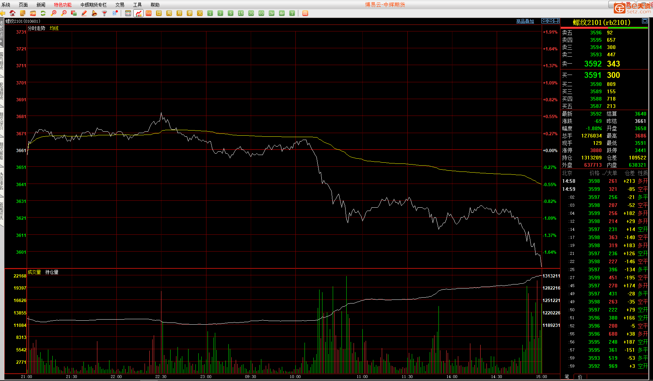Select the 2hr period button
The width and height of the screenshot is (653, 381).
272,13
